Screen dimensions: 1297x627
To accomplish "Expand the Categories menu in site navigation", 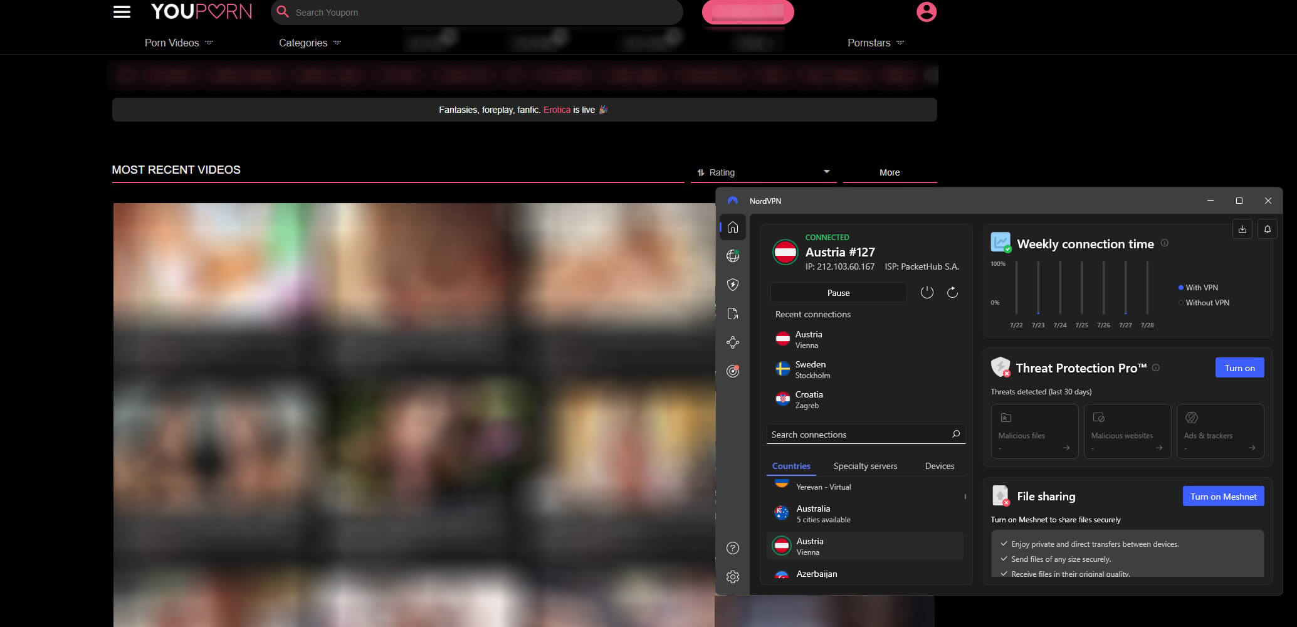I will click(310, 43).
